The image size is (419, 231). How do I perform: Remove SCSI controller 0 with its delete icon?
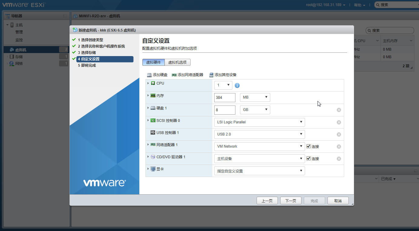339,122
